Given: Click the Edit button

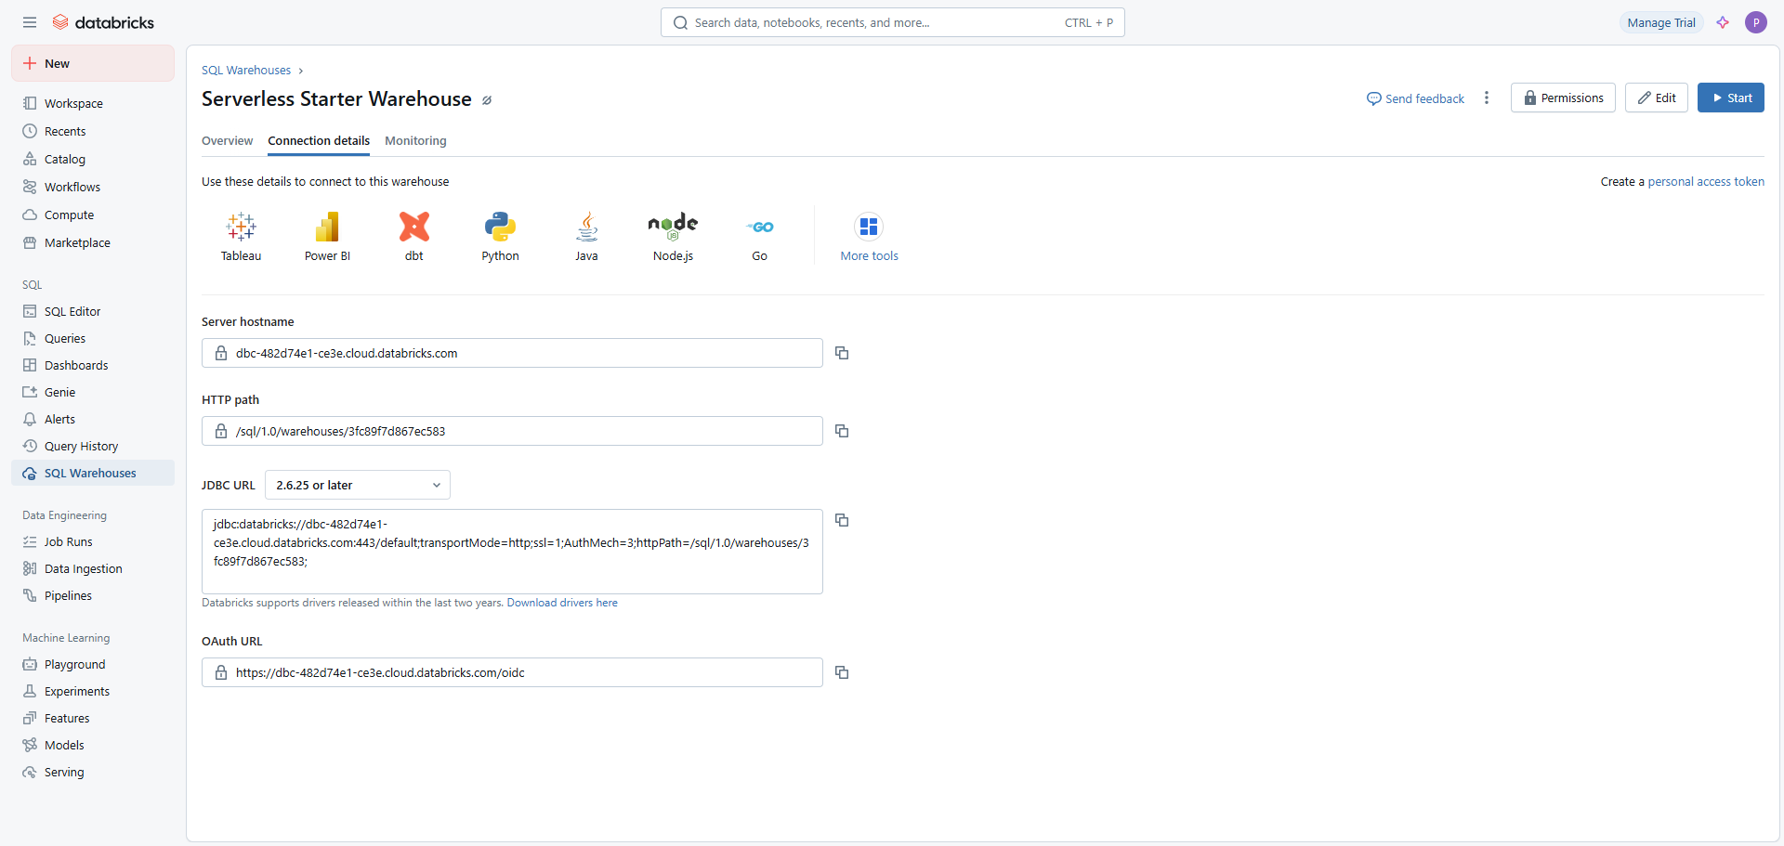Looking at the screenshot, I should pyautogui.click(x=1657, y=98).
